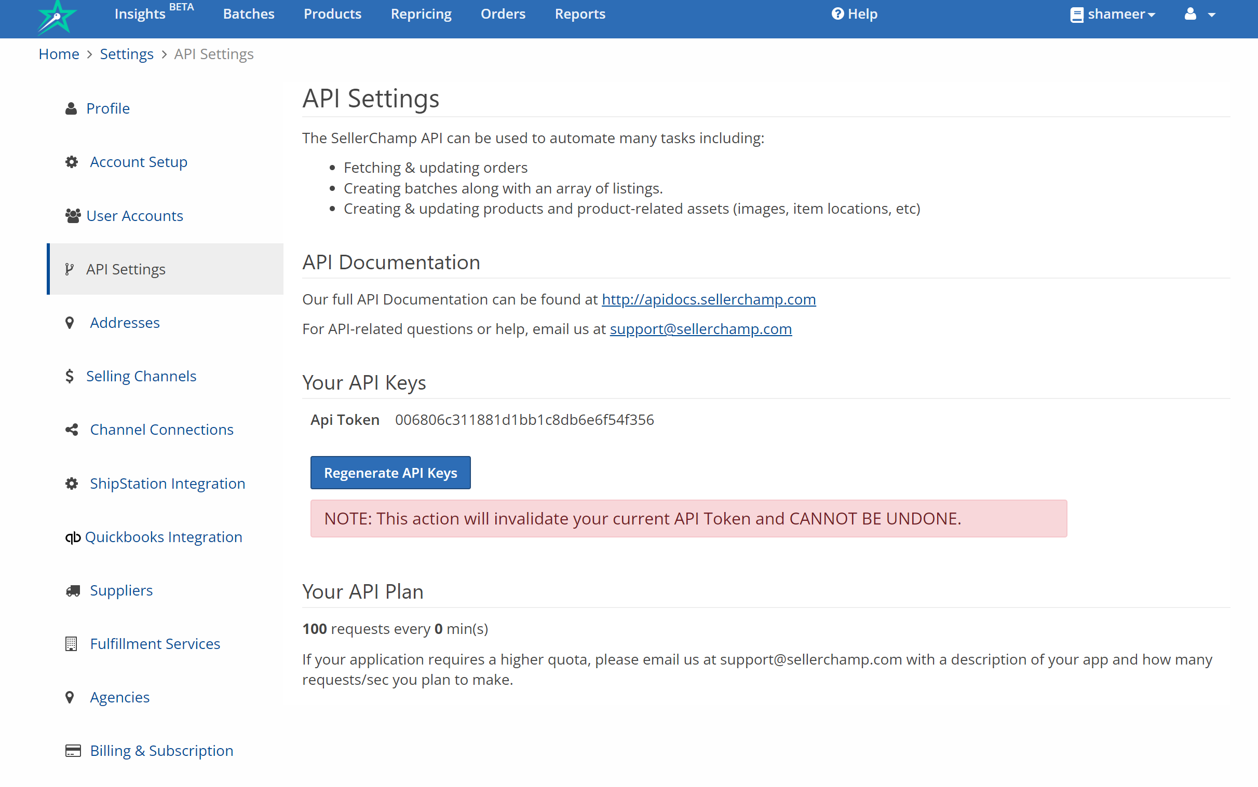Click the Your API Keys heading
This screenshot has height=787, width=1258.
click(x=364, y=382)
